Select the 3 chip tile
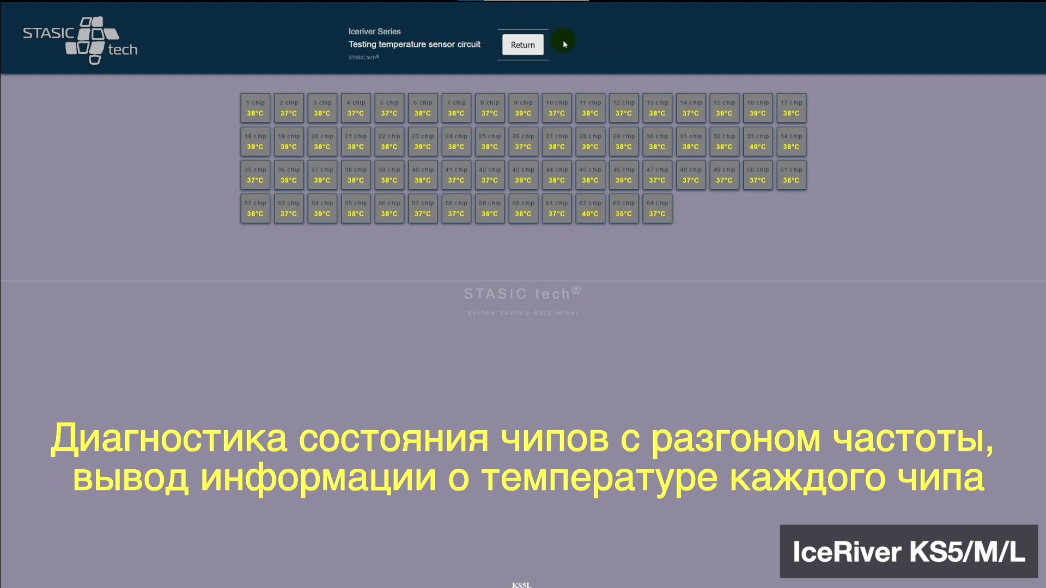The width and height of the screenshot is (1046, 588). [x=322, y=108]
